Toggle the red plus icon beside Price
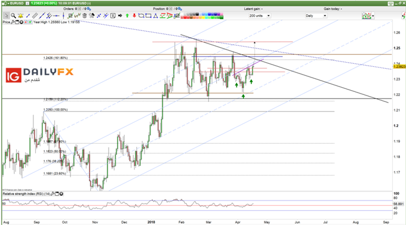The image size is (406, 225). pos(26,22)
